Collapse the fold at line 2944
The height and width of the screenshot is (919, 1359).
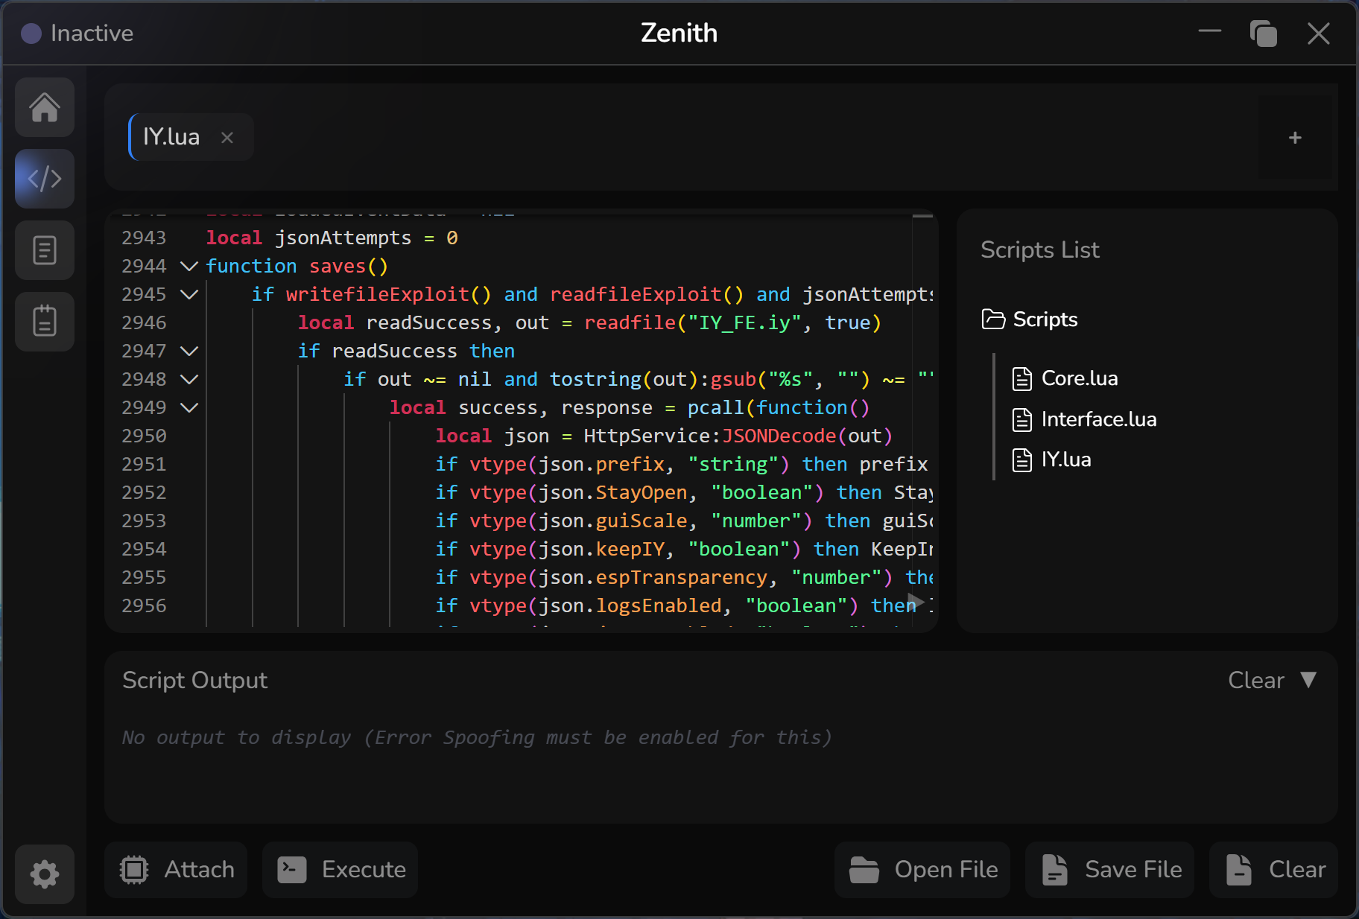tap(189, 266)
